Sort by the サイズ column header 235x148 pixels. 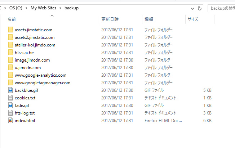[x=193, y=19]
